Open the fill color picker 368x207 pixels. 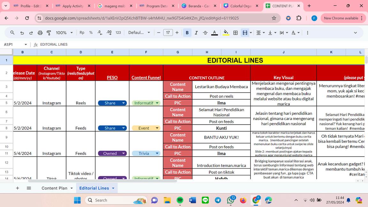(x=226, y=33)
